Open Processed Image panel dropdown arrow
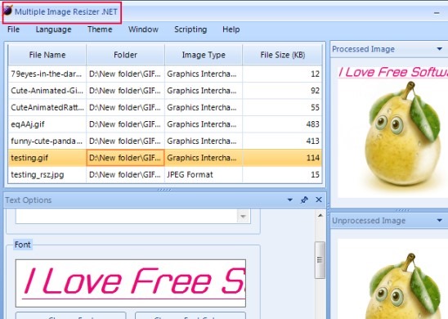This screenshot has width=448, height=319. point(440,49)
